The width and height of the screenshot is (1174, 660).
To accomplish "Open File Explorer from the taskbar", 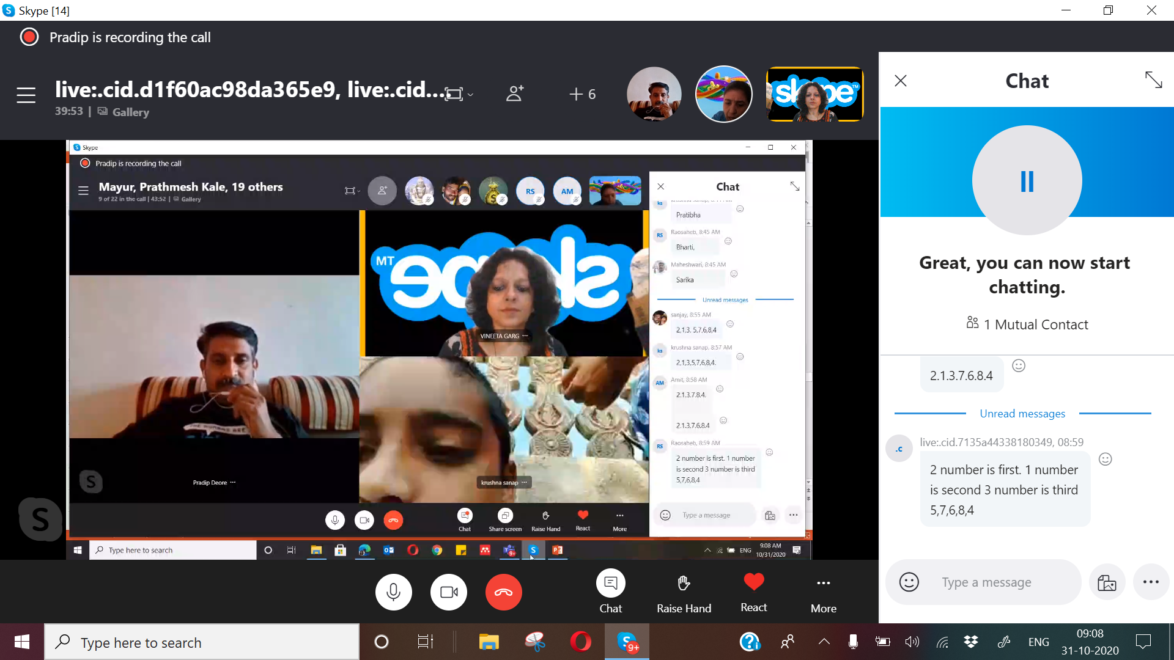I will pos(489,642).
